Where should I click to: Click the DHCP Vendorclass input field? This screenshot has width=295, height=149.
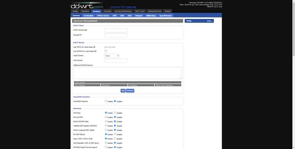click(116, 30)
